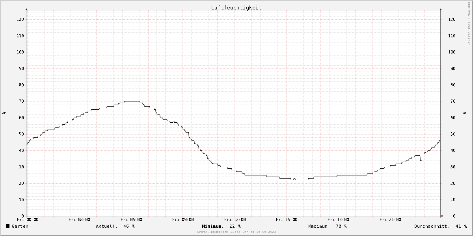Click the '%' unit label beside left axis

(x=4, y=113)
